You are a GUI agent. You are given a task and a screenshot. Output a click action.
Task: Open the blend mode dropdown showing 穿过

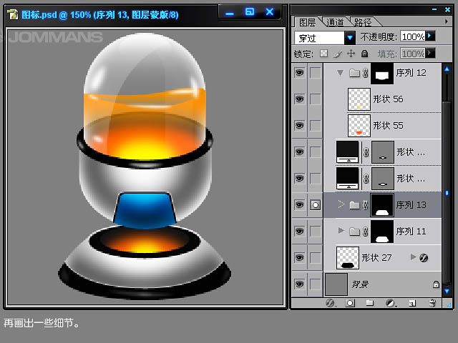(x=350, y=37)
